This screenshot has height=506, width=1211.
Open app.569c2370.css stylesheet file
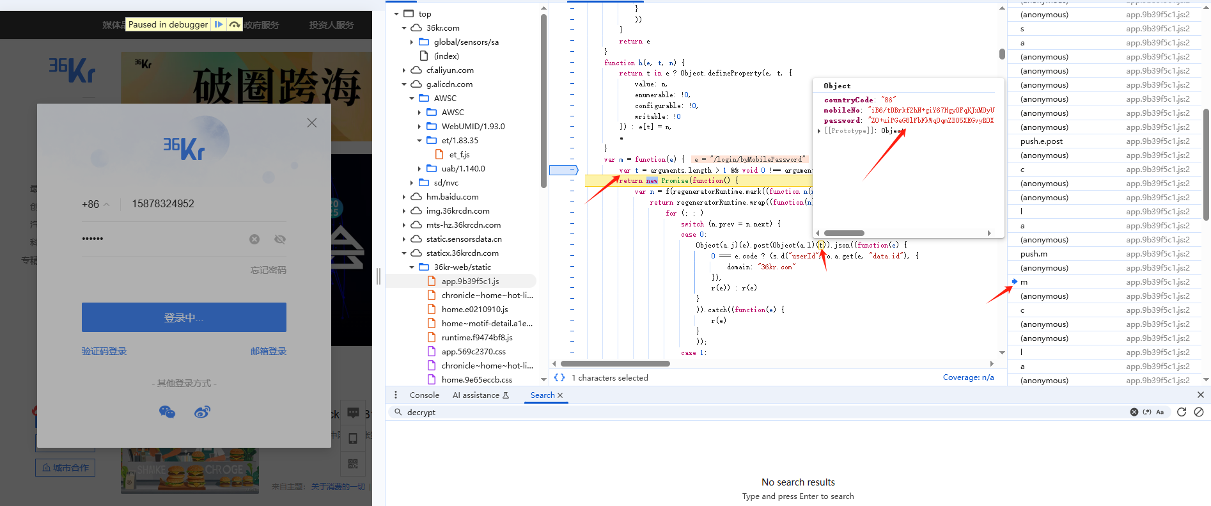pyautogui.click(x=473, y=351)
